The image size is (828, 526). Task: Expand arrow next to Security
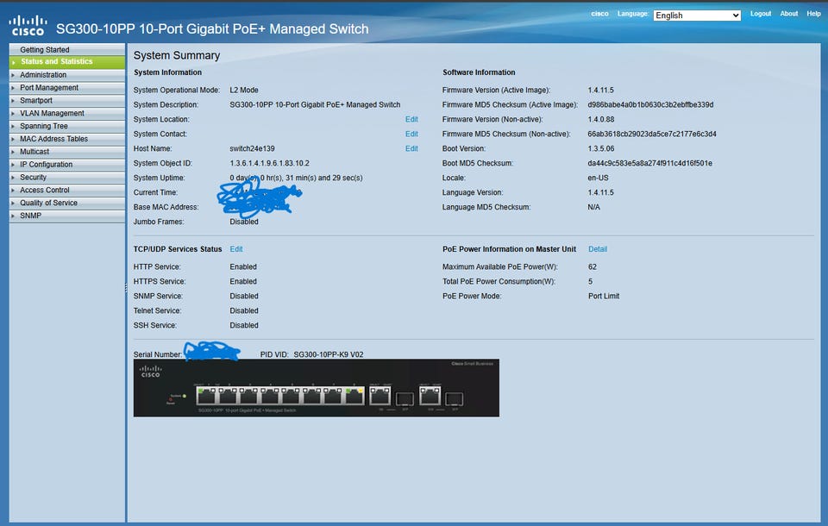pyautogui.click(x=13, y=178)
